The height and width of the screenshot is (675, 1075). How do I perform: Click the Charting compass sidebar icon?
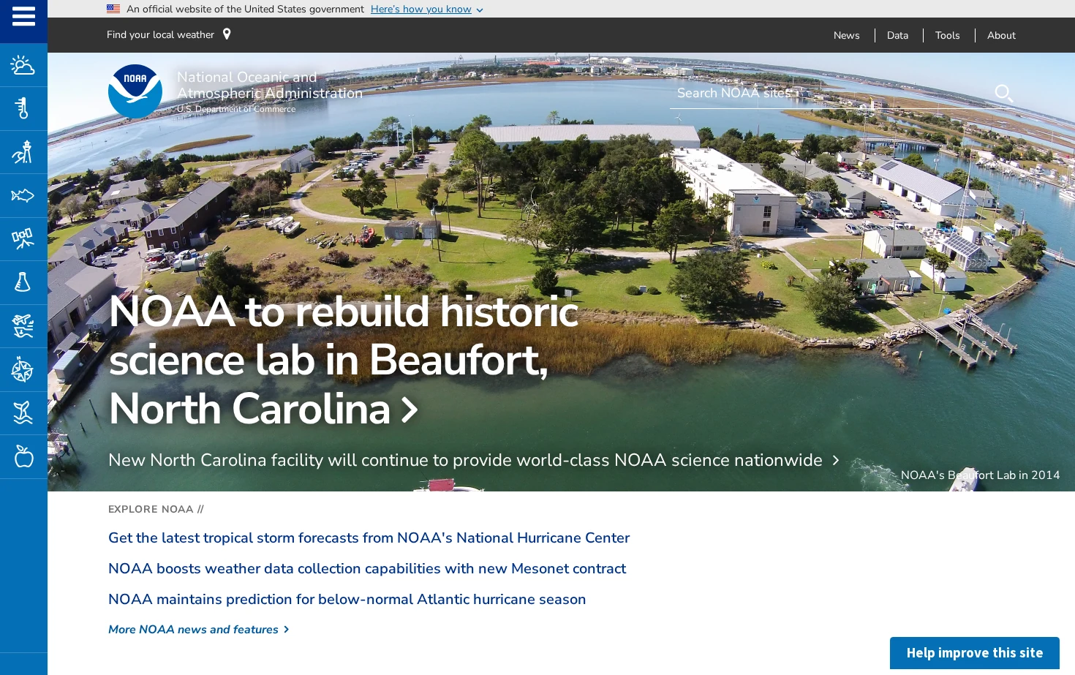(23, 370)
